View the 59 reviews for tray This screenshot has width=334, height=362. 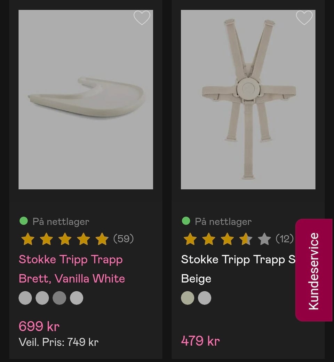click(124, 238)
